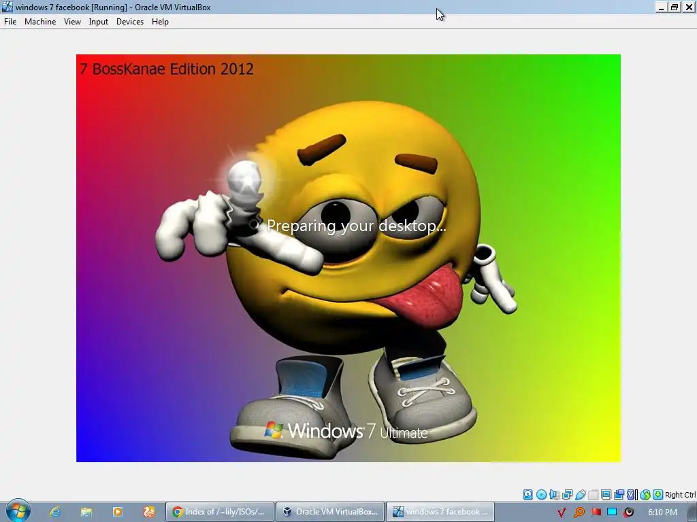Launch UC Browser from the taskbar
This screenshot has height=522, width=697.
click(x=149, y=512)
